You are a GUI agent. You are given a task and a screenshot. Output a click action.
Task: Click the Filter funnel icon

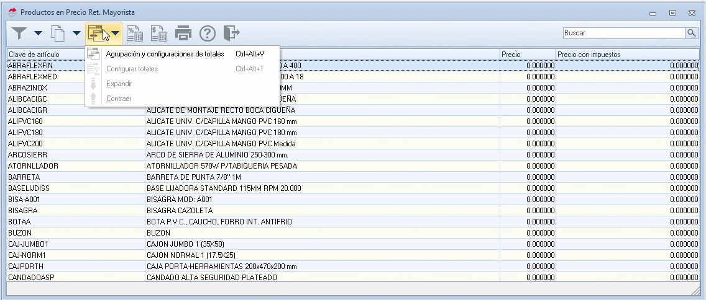19,32
